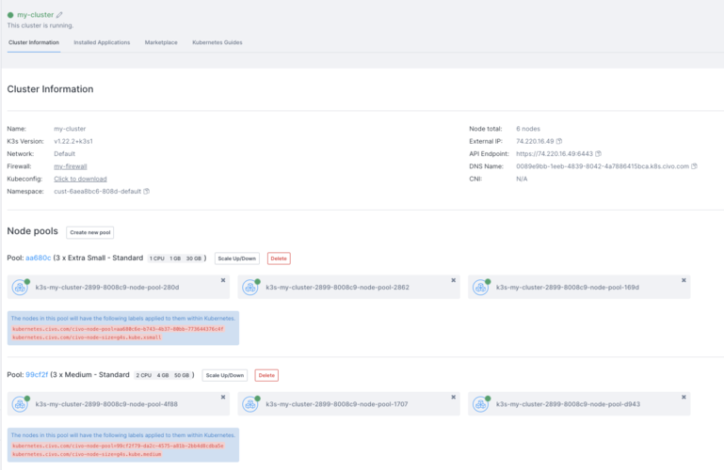
Task: Click the 4 GB badge of pool 99cf2f
Action: [x=163, y=375]
